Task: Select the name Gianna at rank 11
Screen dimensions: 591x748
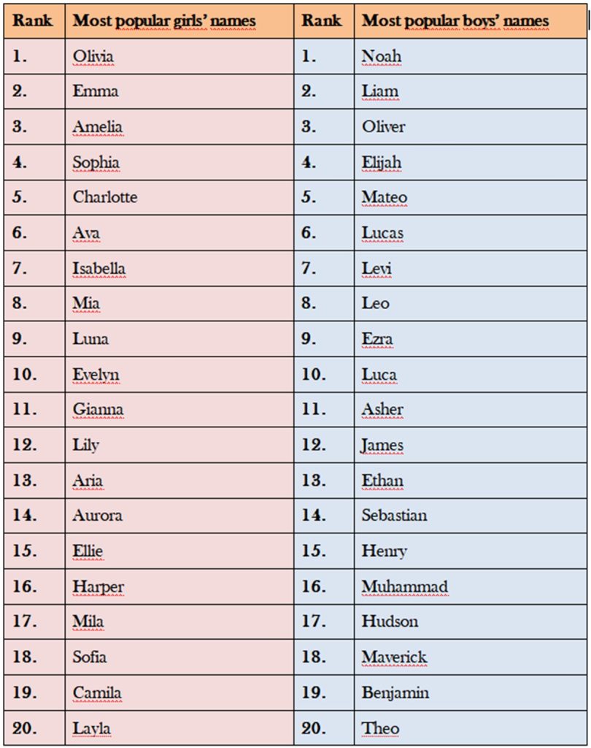Action: [98, 409]
